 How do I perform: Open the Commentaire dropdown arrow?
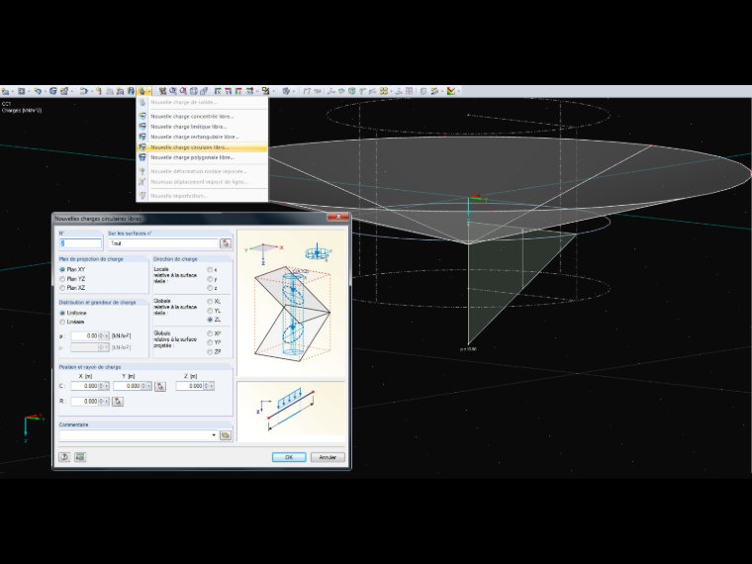(x=214, y=435)
